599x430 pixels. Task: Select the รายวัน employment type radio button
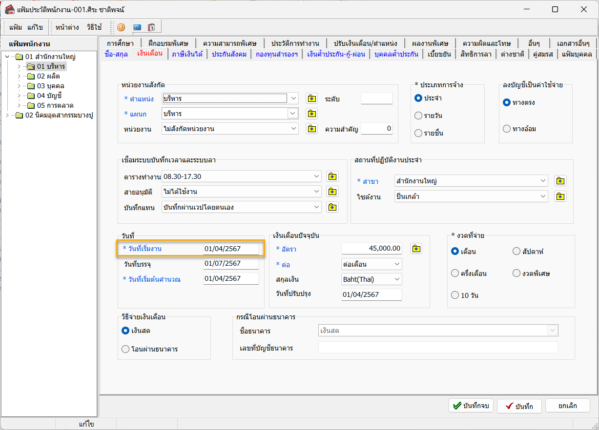pyautogui.click(x=418, y=116)
